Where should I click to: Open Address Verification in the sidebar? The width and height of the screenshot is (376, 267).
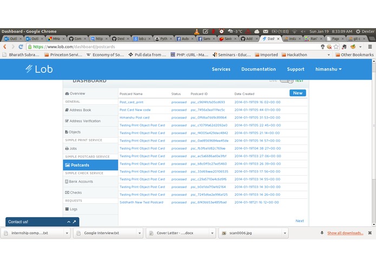click(x=90, y=121)
